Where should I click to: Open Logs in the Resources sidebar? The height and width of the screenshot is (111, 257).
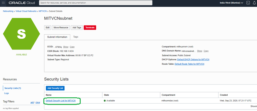point(6,93)
